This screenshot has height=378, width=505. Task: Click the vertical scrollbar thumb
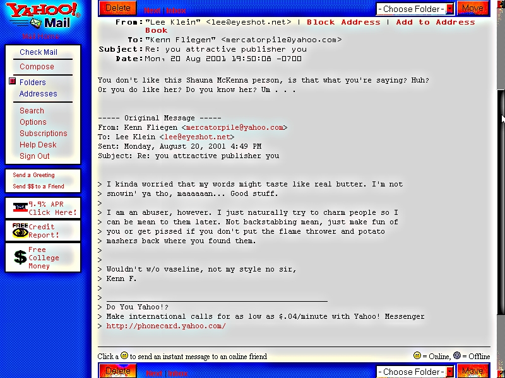point(501,202)
